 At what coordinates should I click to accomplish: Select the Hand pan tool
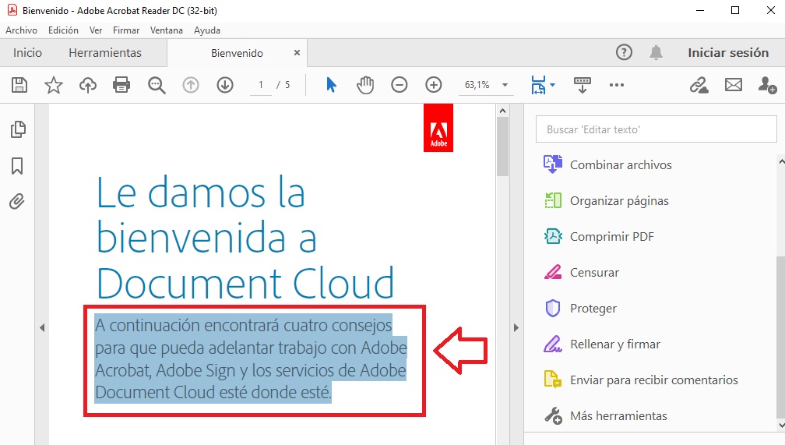(x=365, y=85)
